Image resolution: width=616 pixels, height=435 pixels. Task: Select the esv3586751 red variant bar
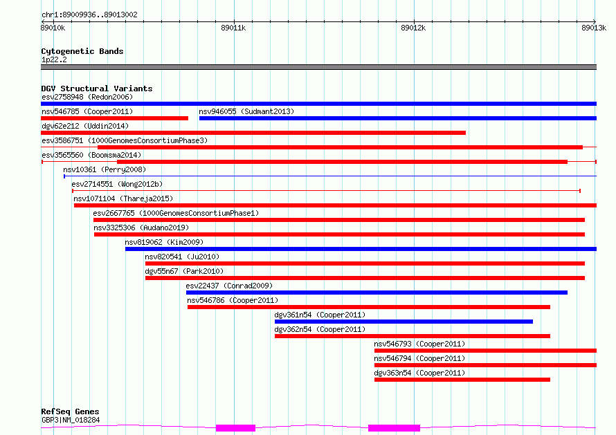[341, 147]
